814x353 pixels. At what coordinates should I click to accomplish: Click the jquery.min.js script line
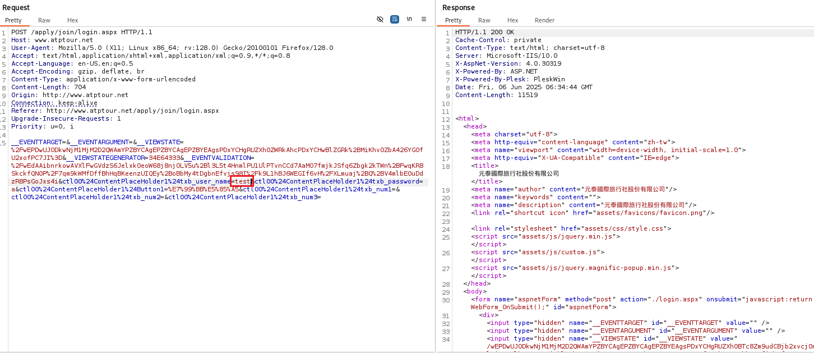point(545,236)
